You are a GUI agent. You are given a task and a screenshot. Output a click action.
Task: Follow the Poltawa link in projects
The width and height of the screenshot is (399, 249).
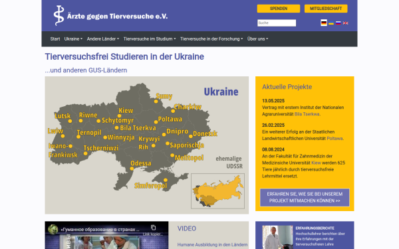[334, 139]
